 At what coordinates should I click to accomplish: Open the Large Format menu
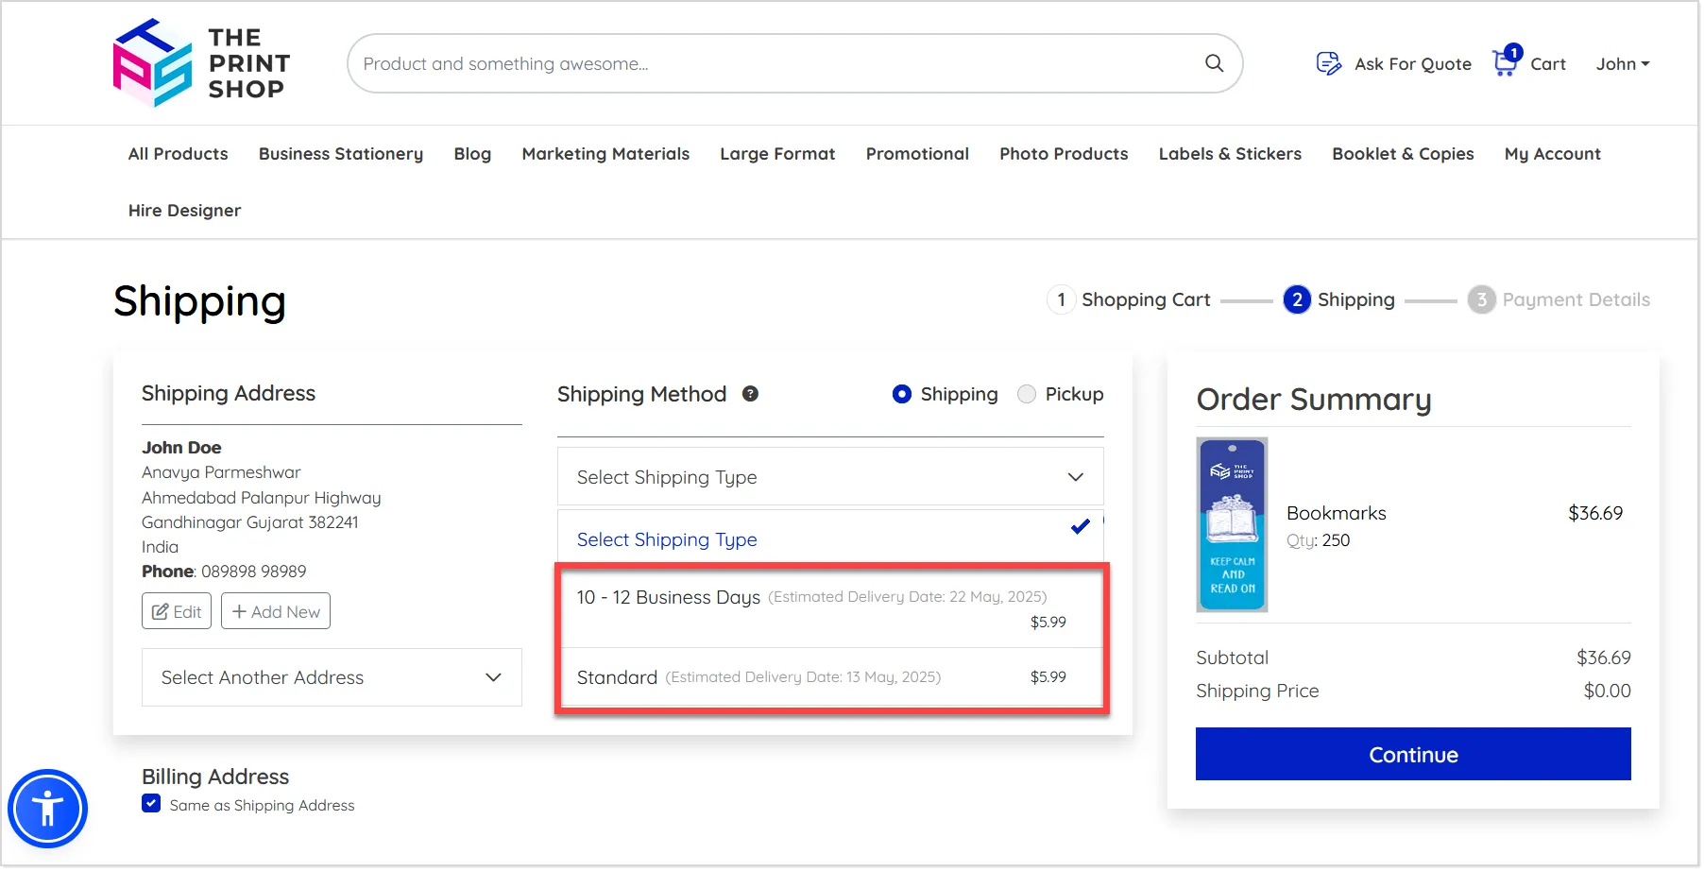click(777, 154)
